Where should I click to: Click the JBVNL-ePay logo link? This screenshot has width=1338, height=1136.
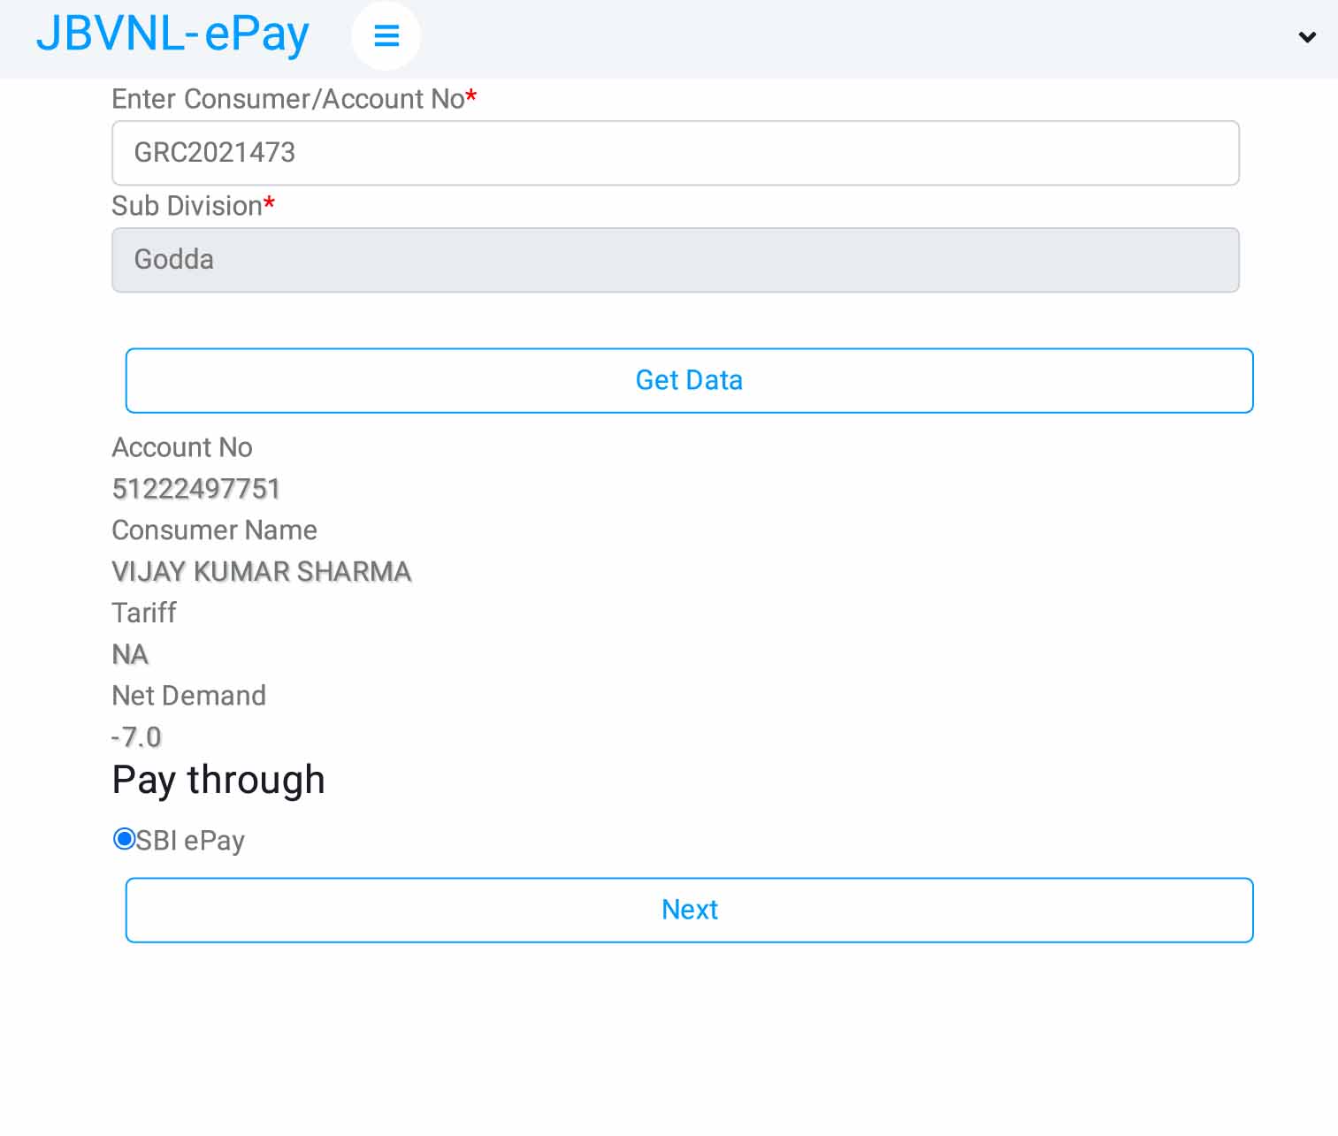[172, 34]
